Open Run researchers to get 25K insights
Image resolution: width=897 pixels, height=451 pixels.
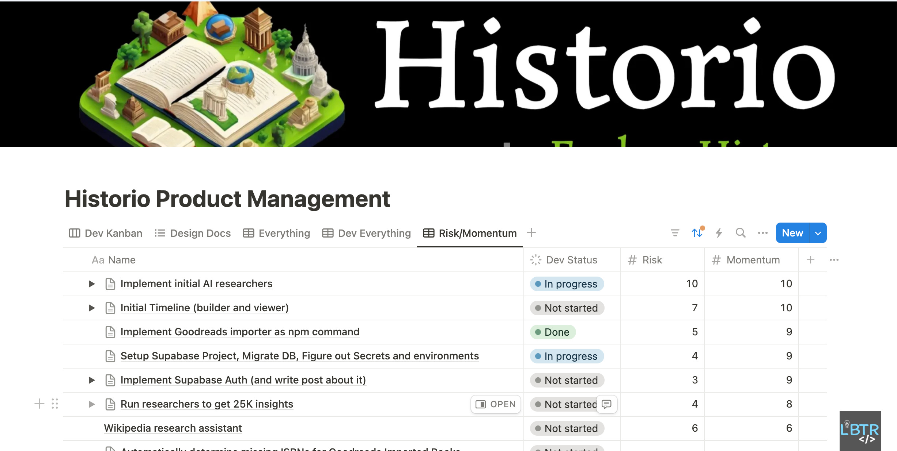(207, 404)
